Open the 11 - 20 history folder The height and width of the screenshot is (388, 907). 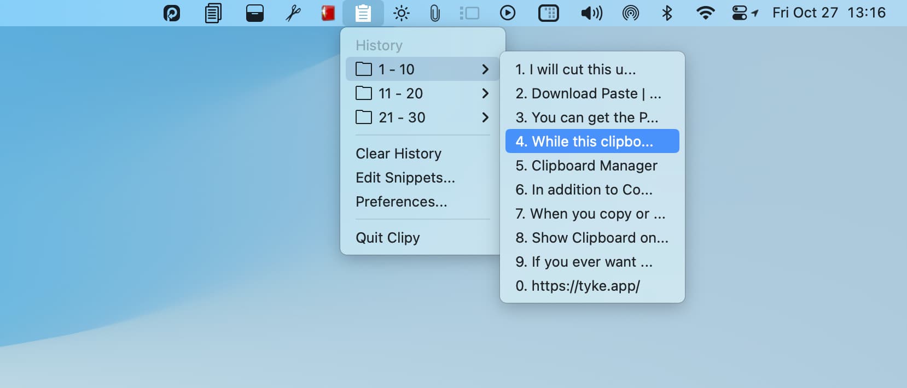click(x=422, y=93)
